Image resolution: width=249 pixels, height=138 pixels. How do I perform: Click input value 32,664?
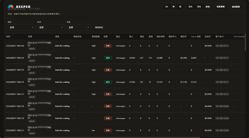point(132,58)
